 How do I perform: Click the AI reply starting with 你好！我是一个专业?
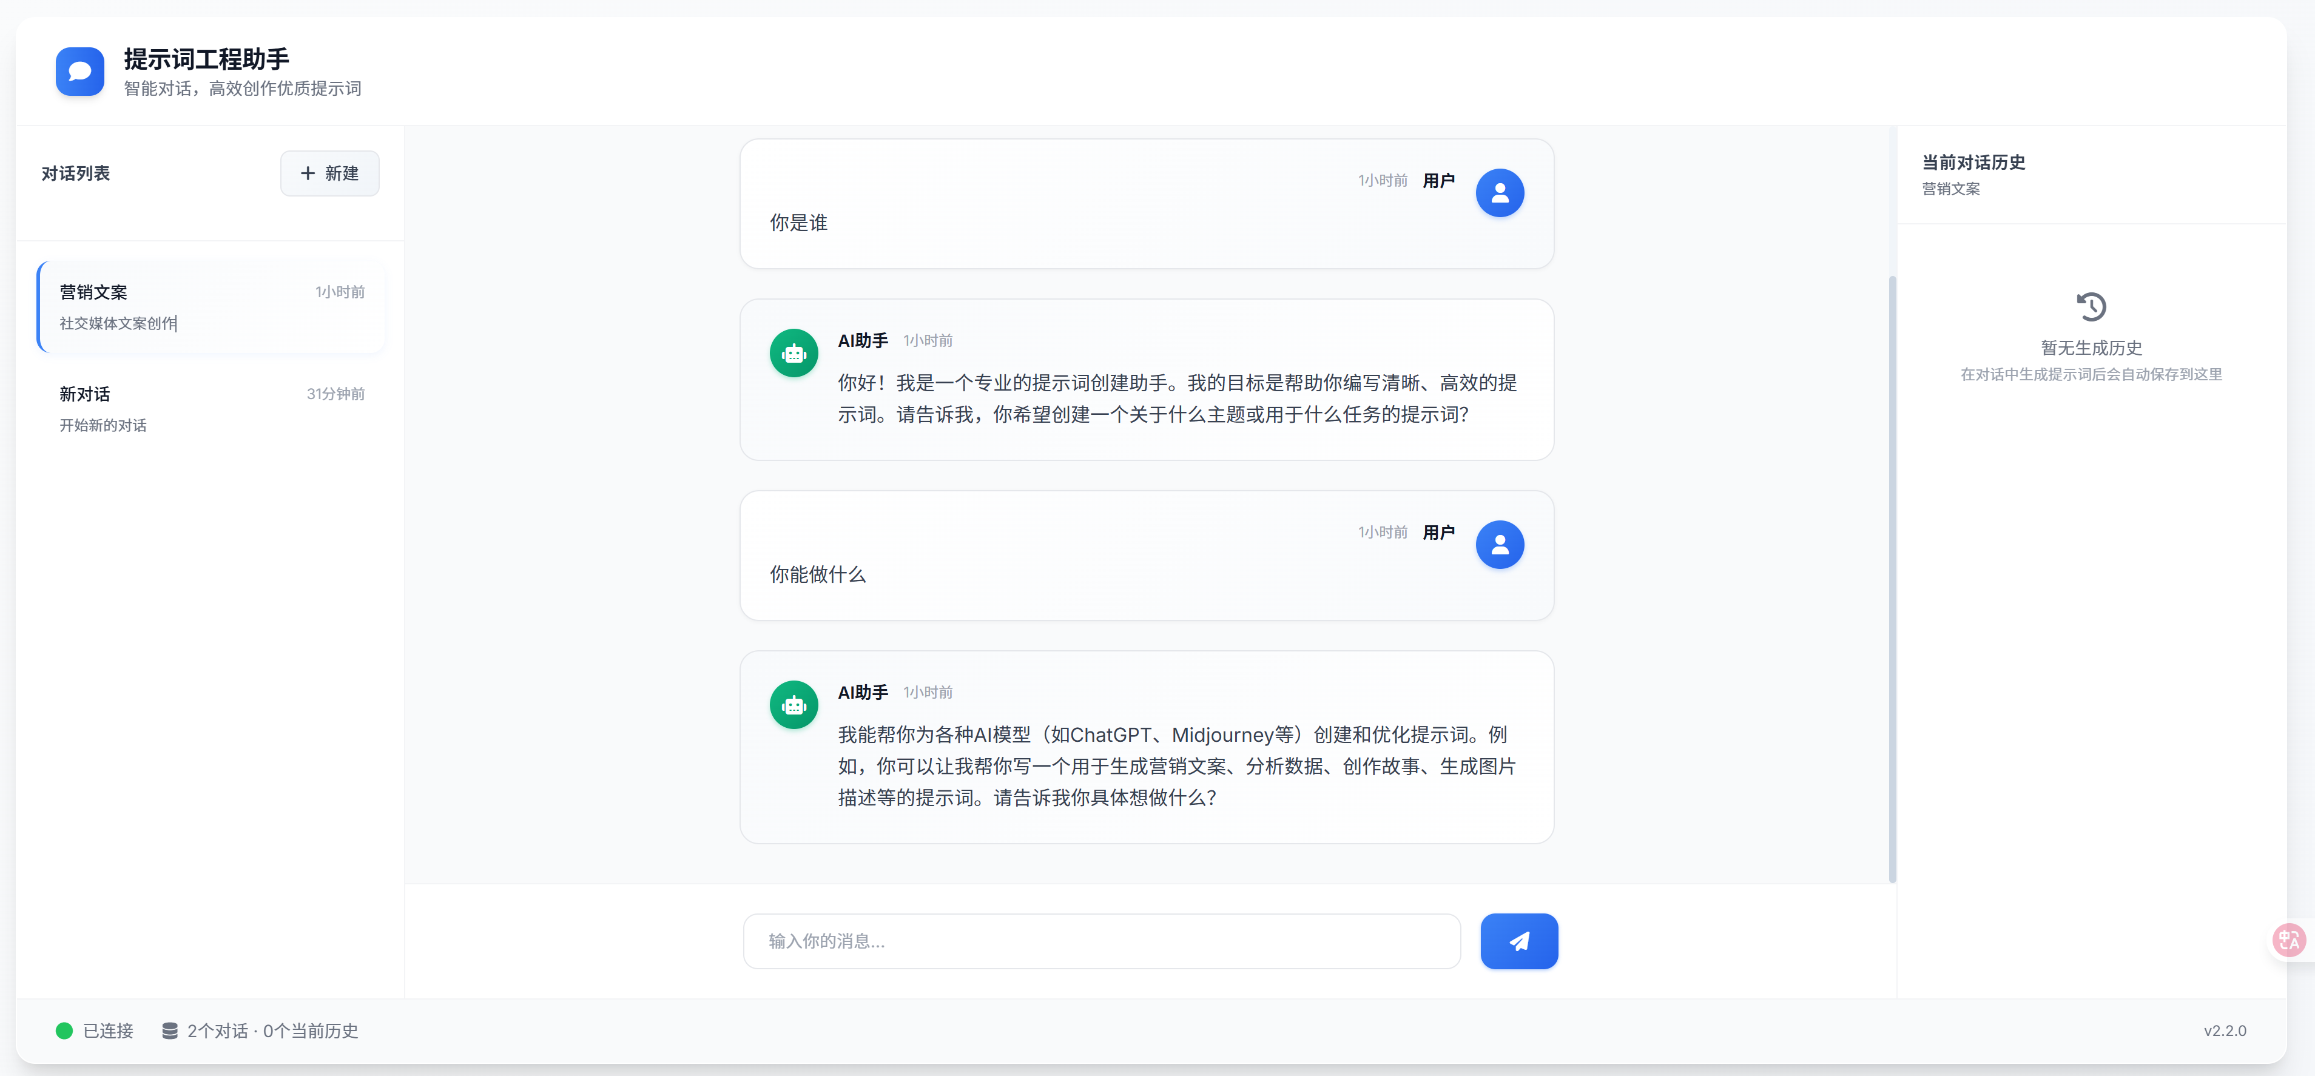pyautogui.click(x=1176, y=398)
